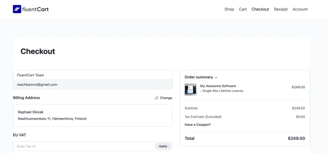This screenshot has width=328, height=153.
Task: Click Change next to Billing Address
Action: [166, 98]
